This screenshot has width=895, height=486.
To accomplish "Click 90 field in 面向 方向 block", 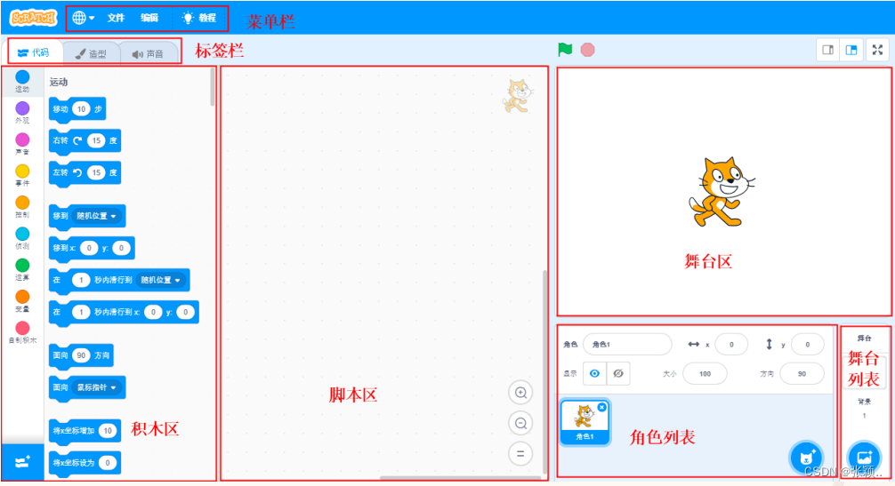I will tap(81, 355).
